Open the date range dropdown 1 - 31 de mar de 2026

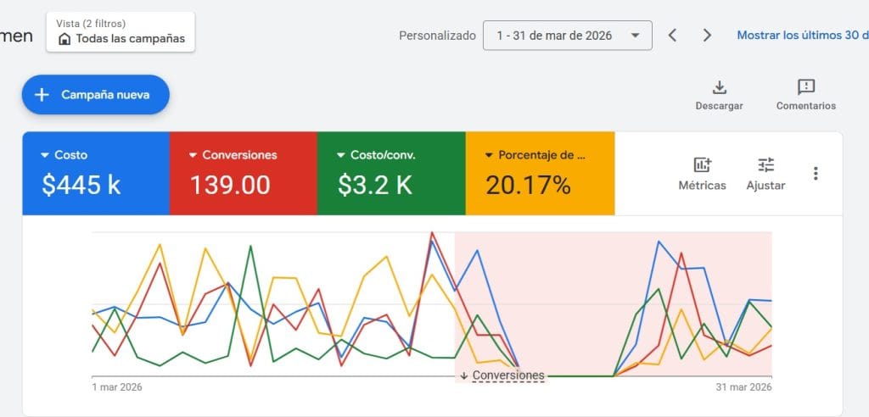click(x=568, y=36)
